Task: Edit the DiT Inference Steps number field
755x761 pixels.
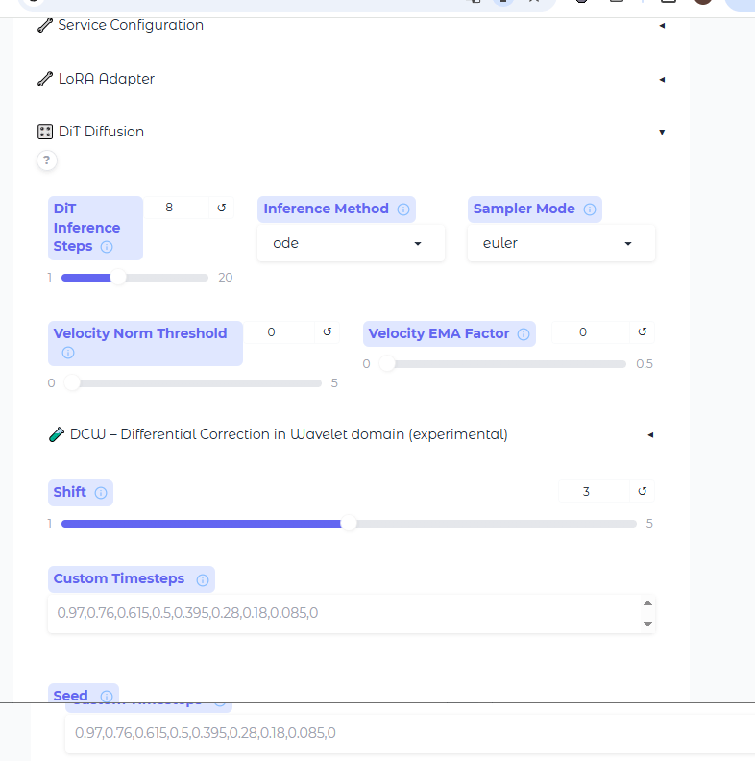Action: point(177,208)
